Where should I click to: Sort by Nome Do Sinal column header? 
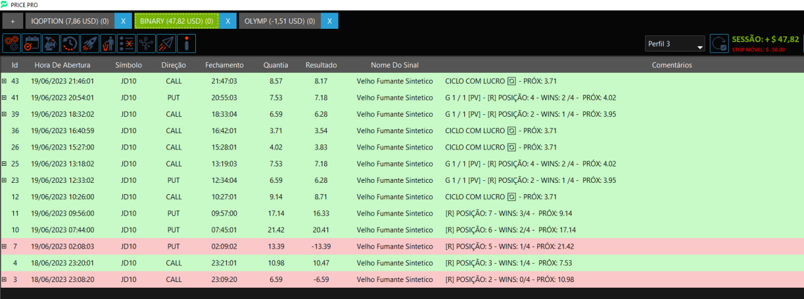pos(394,65)
